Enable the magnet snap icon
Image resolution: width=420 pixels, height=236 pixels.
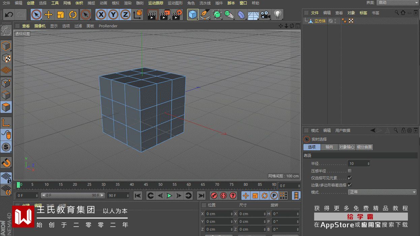[6, 163]
